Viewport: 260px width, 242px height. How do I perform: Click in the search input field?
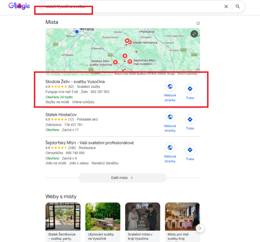133,6
